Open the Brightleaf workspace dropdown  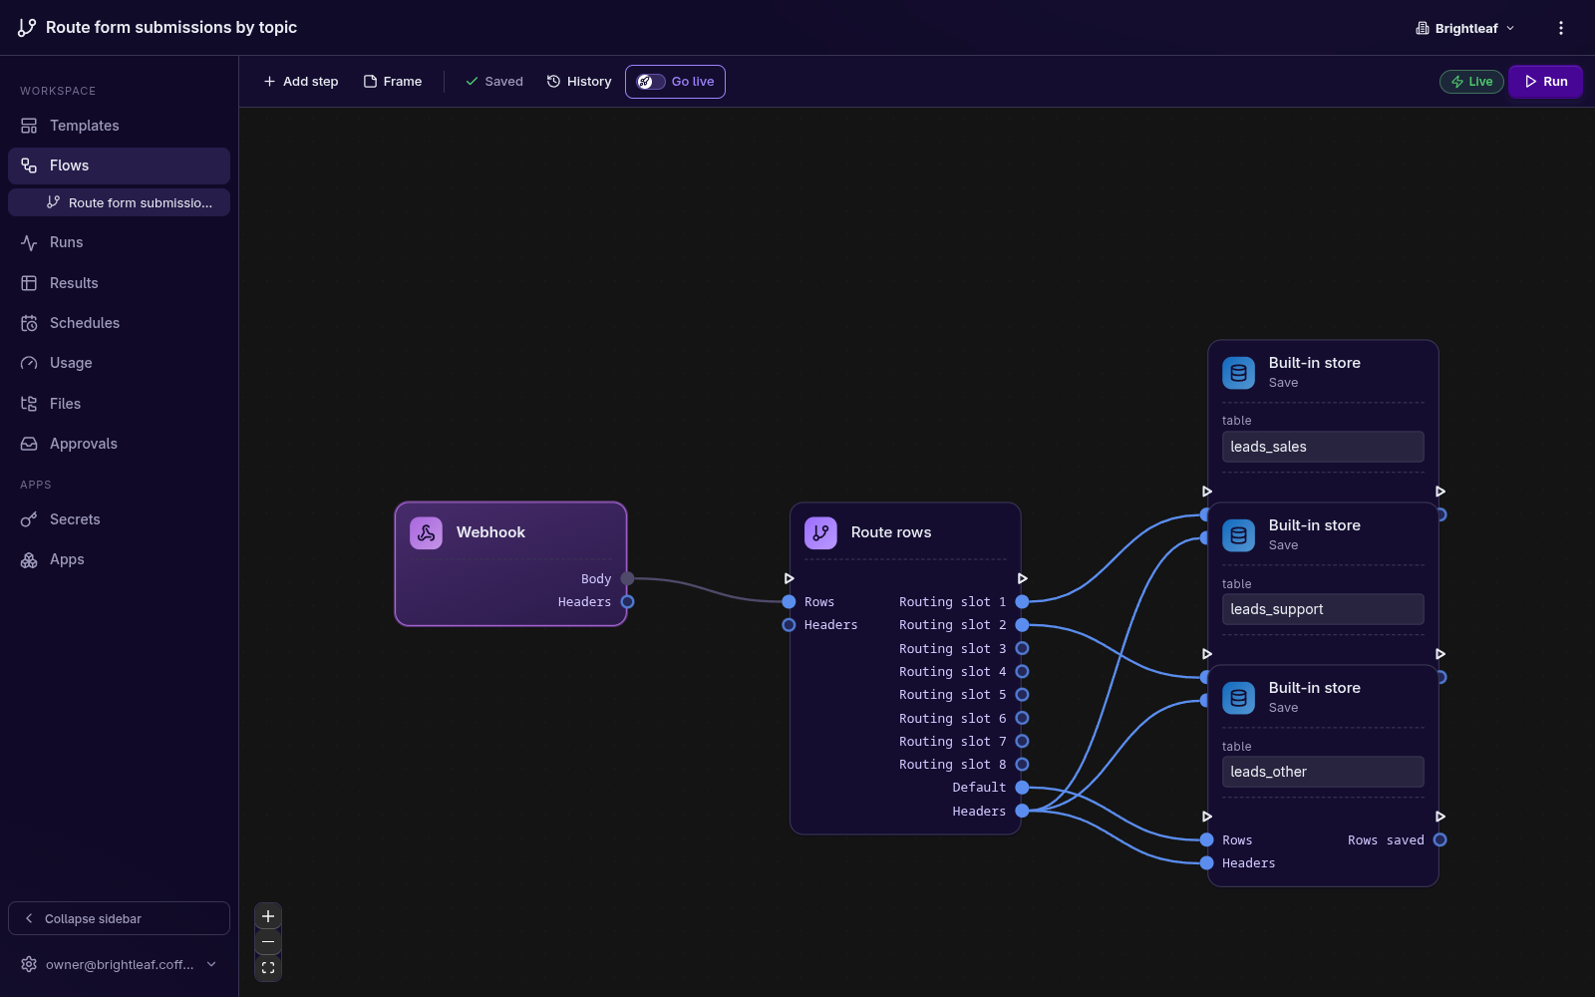[x=1465, y=28]
